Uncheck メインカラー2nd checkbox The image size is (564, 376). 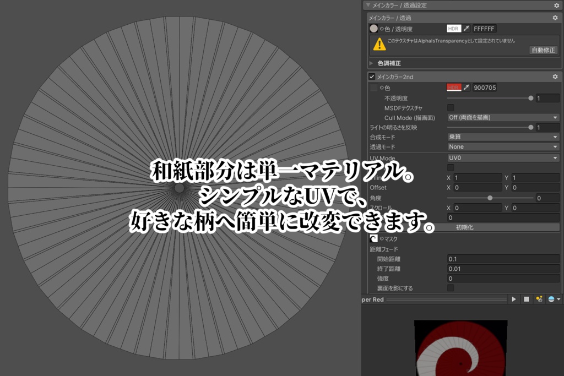[x=372, y=77]
